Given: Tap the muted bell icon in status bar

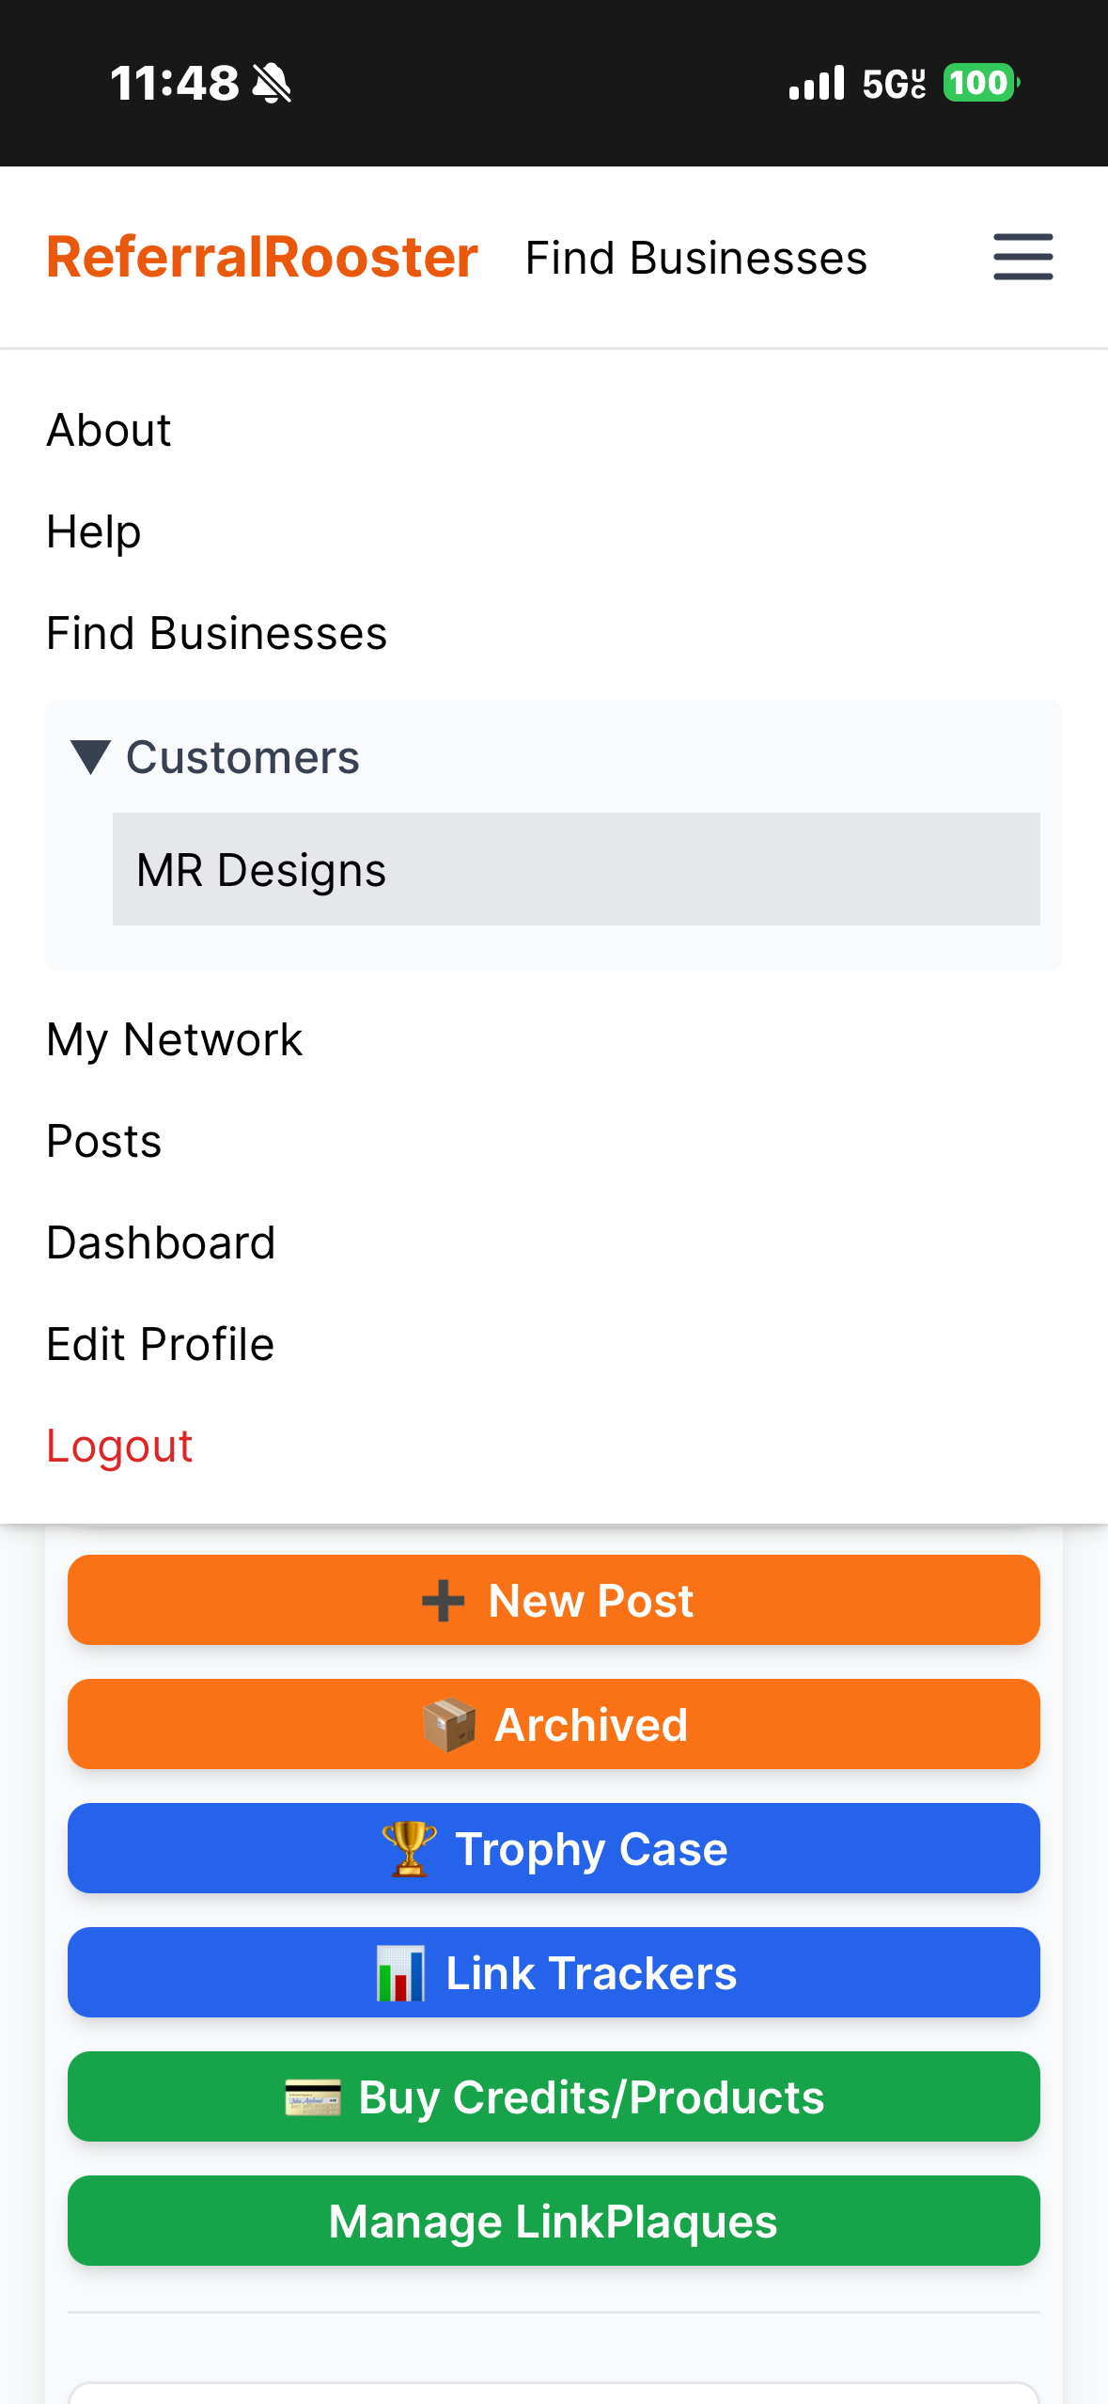Looking at the screenshot, I should (273, 83).
